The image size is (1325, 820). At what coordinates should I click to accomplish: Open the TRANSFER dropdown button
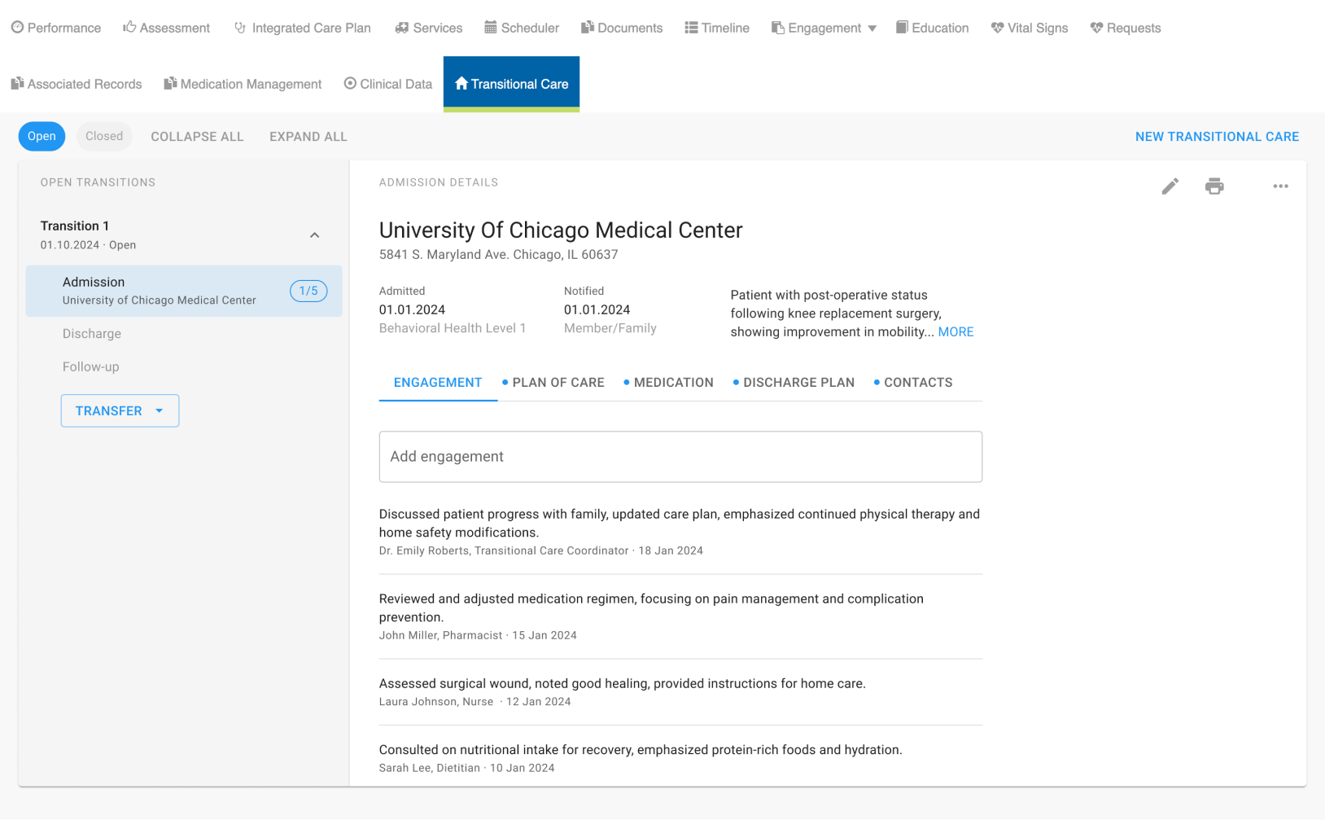120,411
